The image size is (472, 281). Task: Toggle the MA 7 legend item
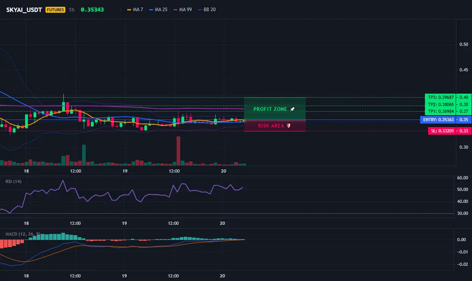point(135,10)
